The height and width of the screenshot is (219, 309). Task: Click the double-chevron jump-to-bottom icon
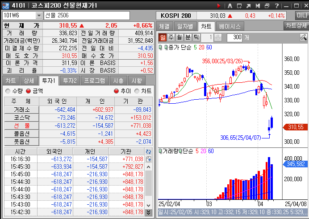coord(149,212)
